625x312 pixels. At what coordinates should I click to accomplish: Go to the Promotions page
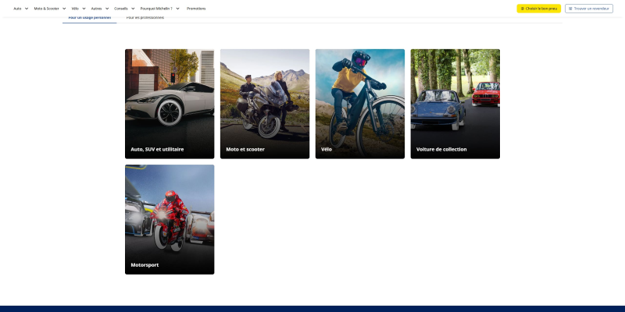[196, 9]
